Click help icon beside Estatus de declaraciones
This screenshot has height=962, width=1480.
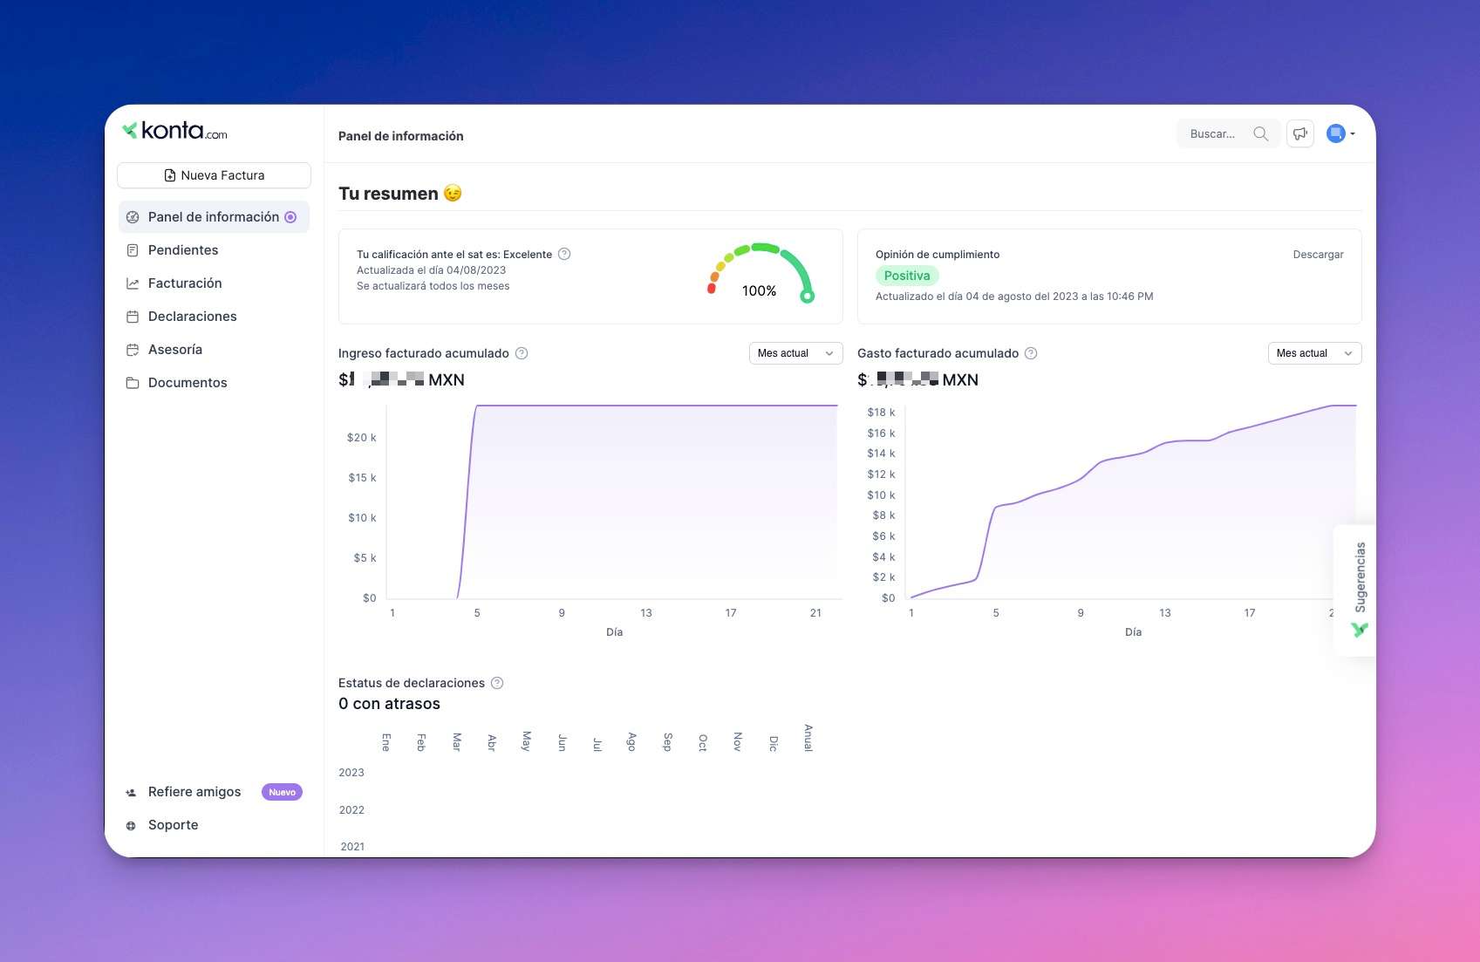497,683
